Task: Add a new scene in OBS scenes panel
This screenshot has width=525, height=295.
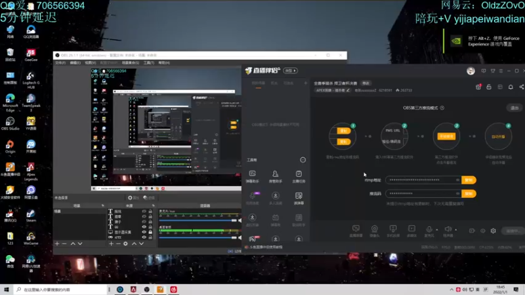Action: (x=57, y=244)
